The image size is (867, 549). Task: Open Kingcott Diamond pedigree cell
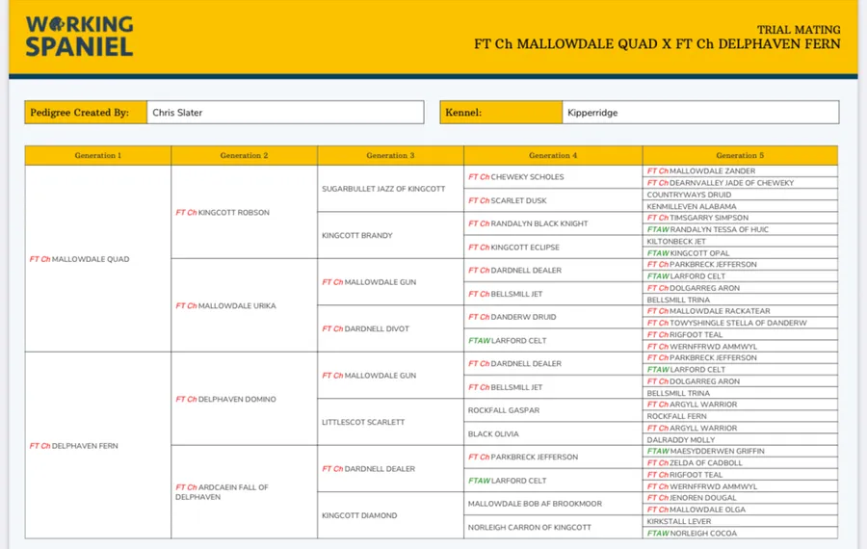(359, 515)
